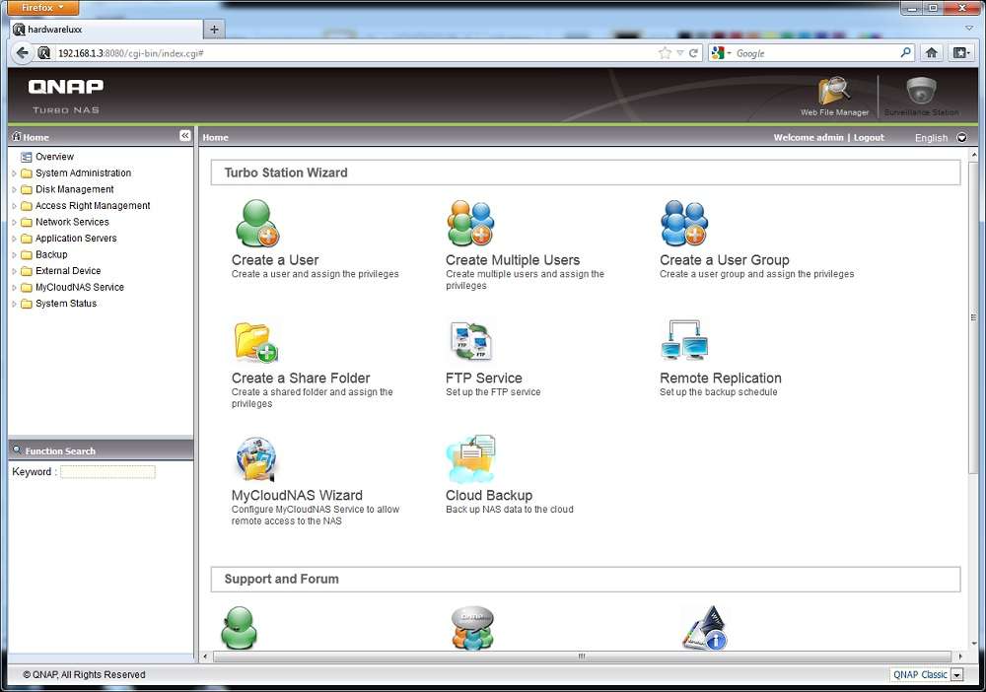
Task: Click the search magnifier in Google box
Action: tap(905, 53)
